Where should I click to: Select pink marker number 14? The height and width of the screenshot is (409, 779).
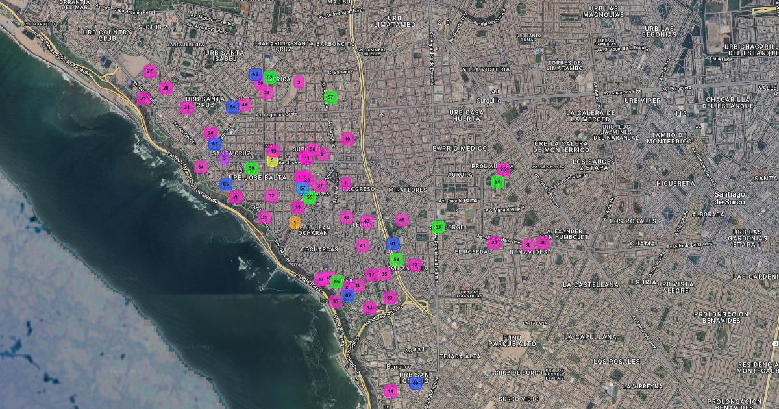[x=390, y=391]
